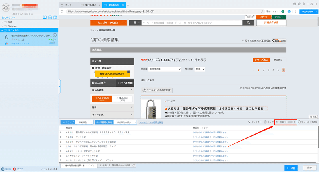Collapse the デフォルト folder
The image size is (319, 172).
click(2, 31)
